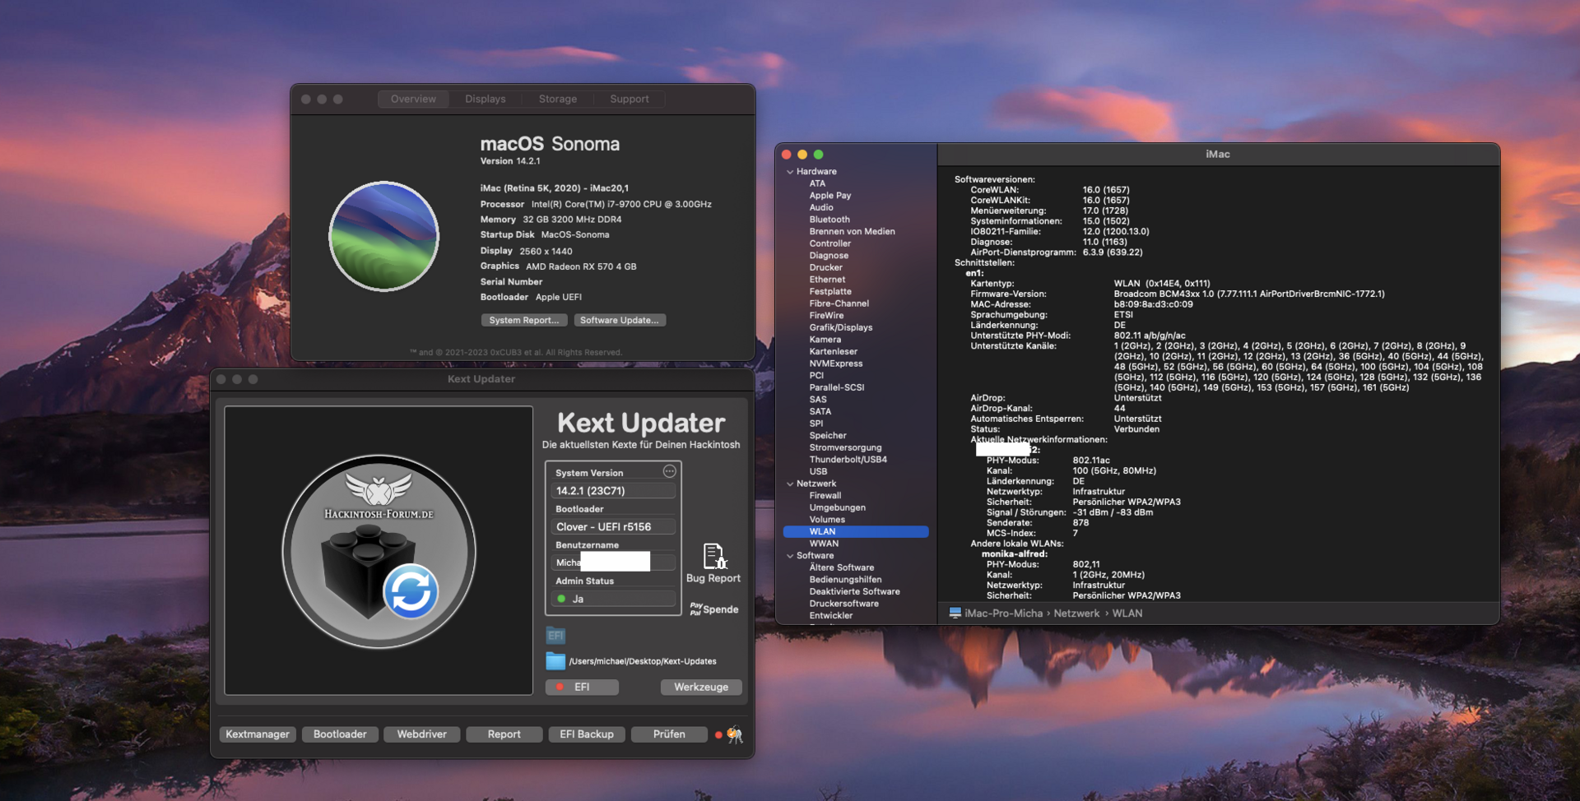Click the grey EFI folder icon
1580x801 pixels.
point(555,636)
